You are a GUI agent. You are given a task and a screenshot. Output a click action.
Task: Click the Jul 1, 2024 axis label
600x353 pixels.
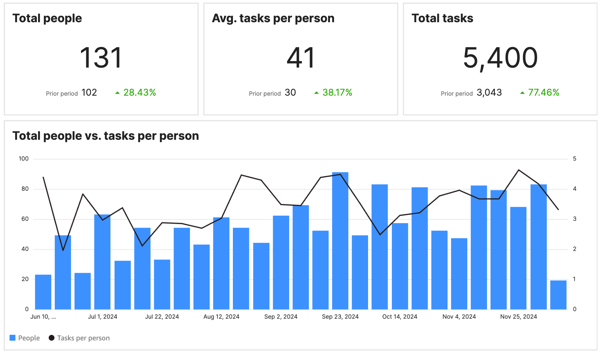click(102, 316)
